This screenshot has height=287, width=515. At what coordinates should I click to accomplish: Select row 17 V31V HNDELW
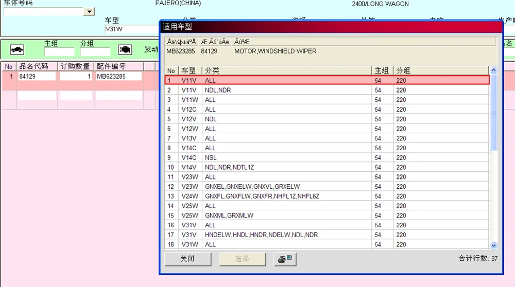[x=327, y=235]
